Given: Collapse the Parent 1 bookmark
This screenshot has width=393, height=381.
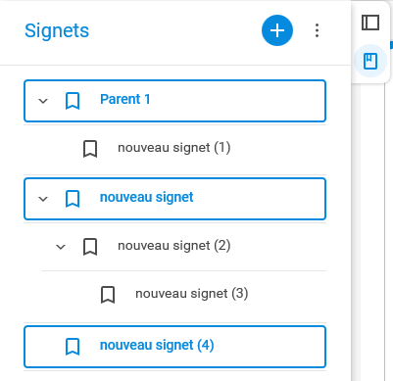Looking at the screenshot, I should point(43,101).
